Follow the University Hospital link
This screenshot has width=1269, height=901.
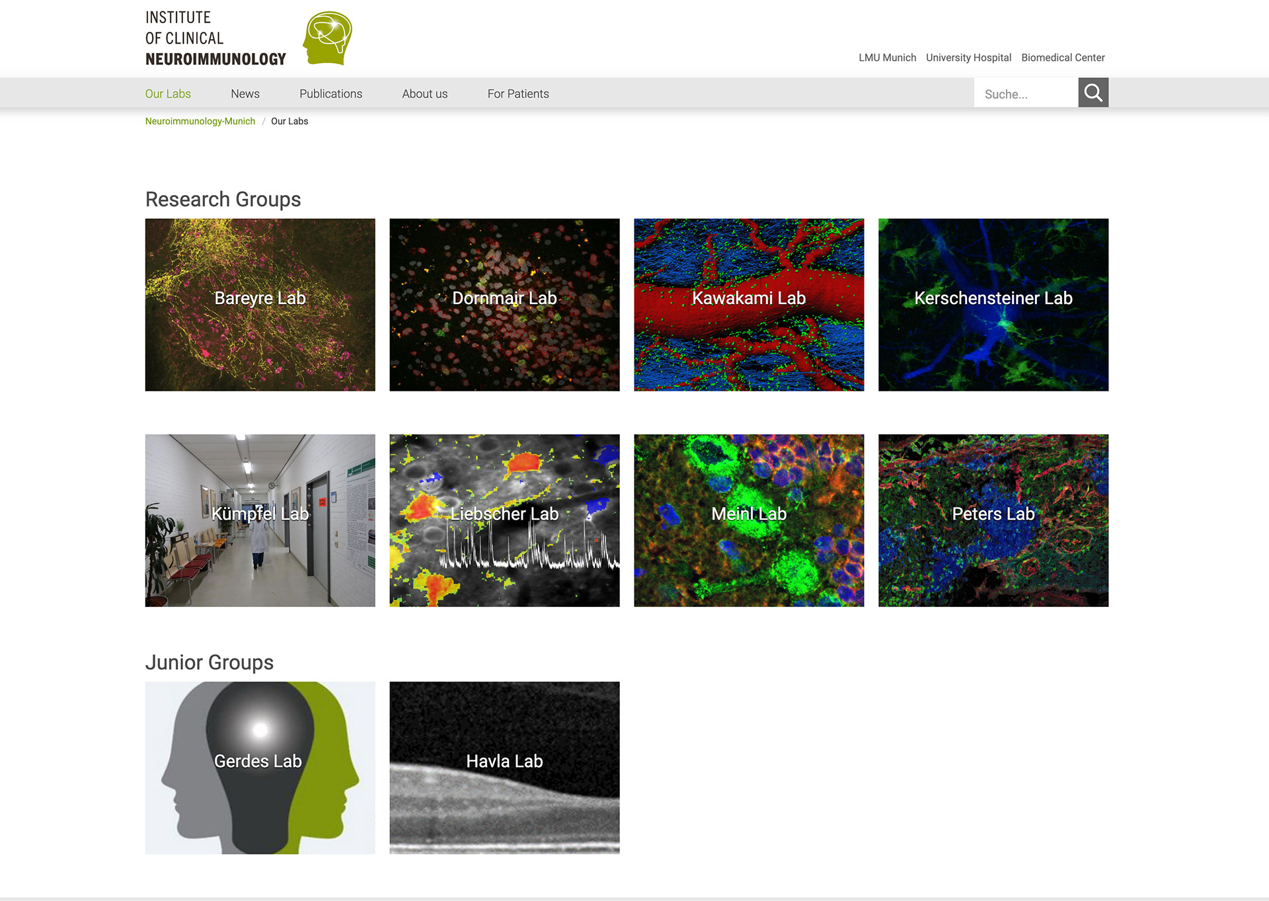(x=968, y=58)
